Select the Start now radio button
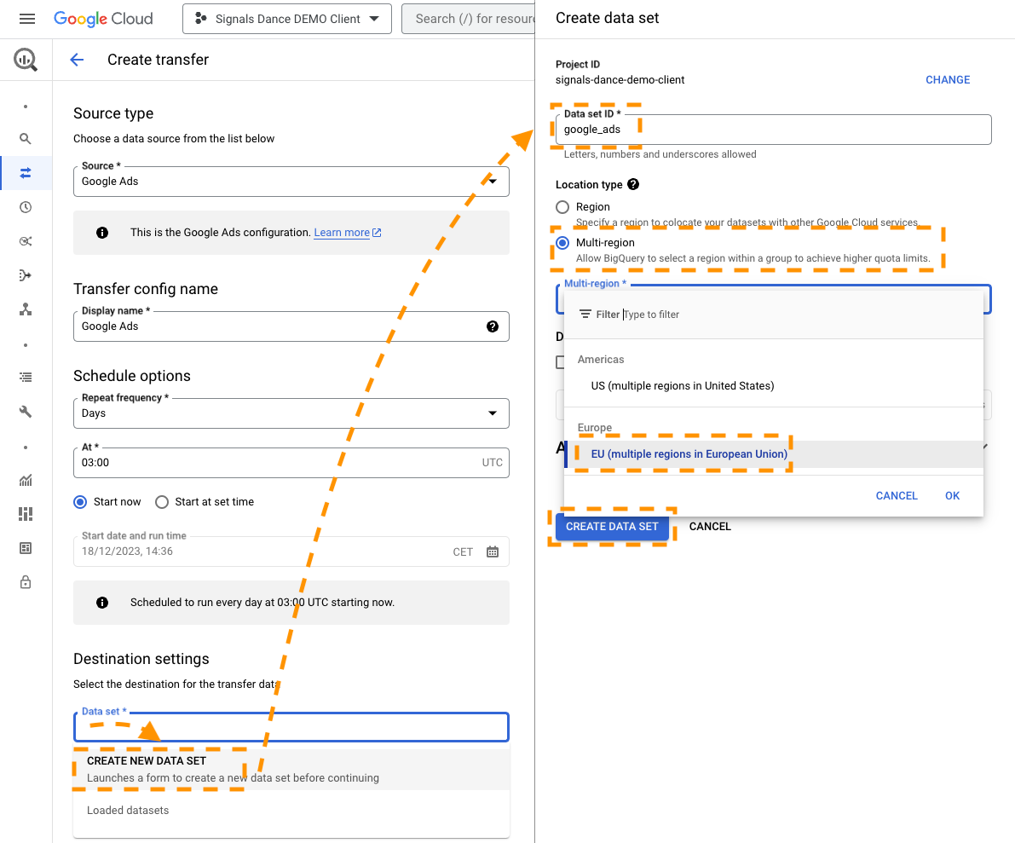 (x=80, y=502)
